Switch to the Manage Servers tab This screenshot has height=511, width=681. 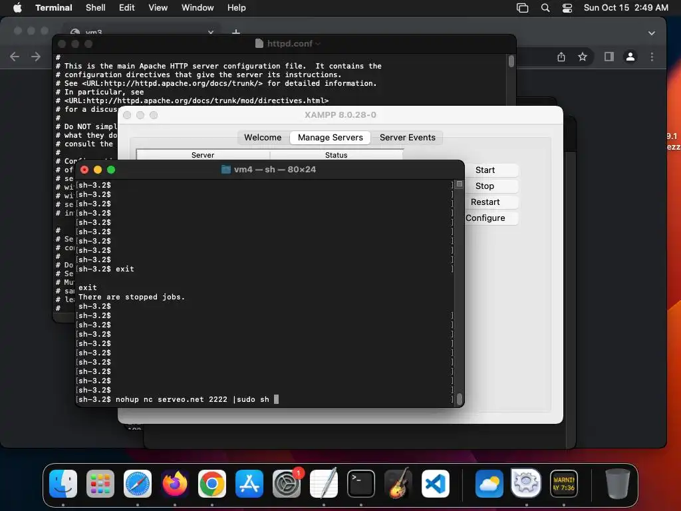330,137
